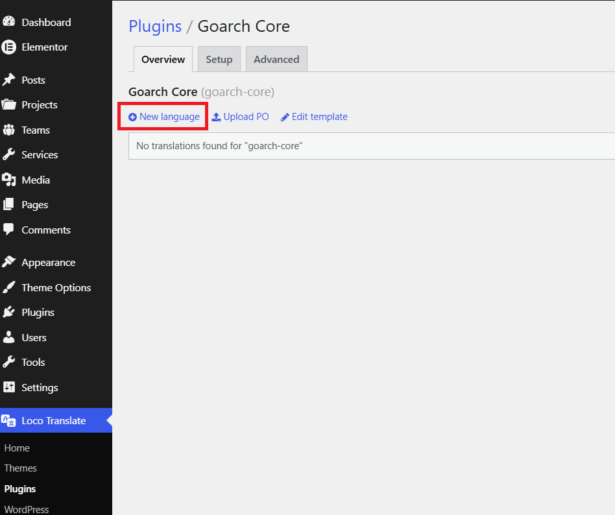Click the upload icon beside Upload PO
The image size is (615, 515).
click(216, 117)
